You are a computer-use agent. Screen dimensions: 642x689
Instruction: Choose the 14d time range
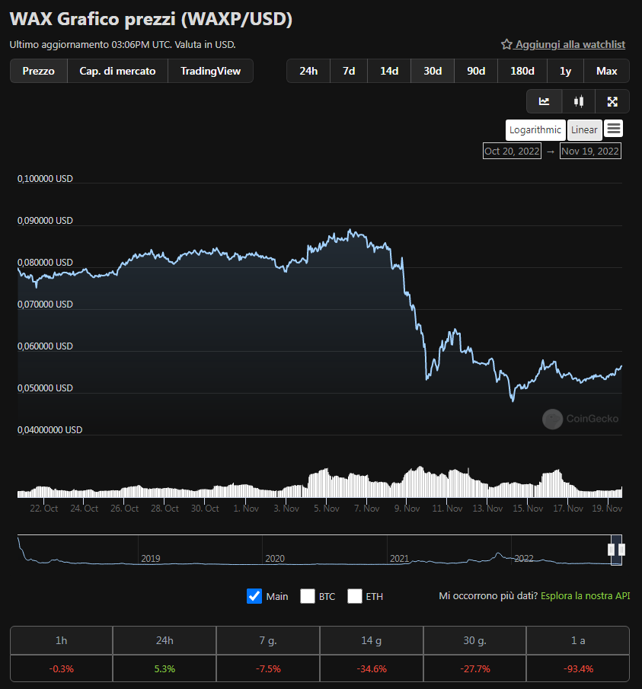tap(389, 71)
